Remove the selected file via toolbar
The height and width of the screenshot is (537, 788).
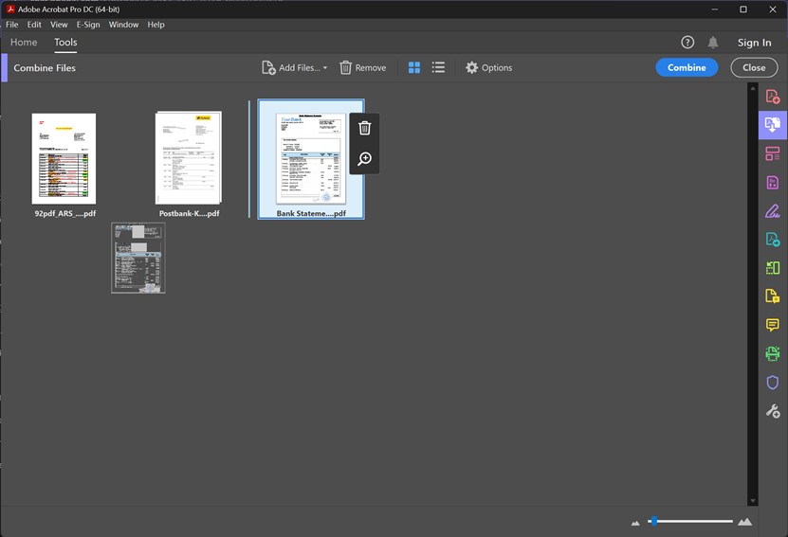point(363,68)
